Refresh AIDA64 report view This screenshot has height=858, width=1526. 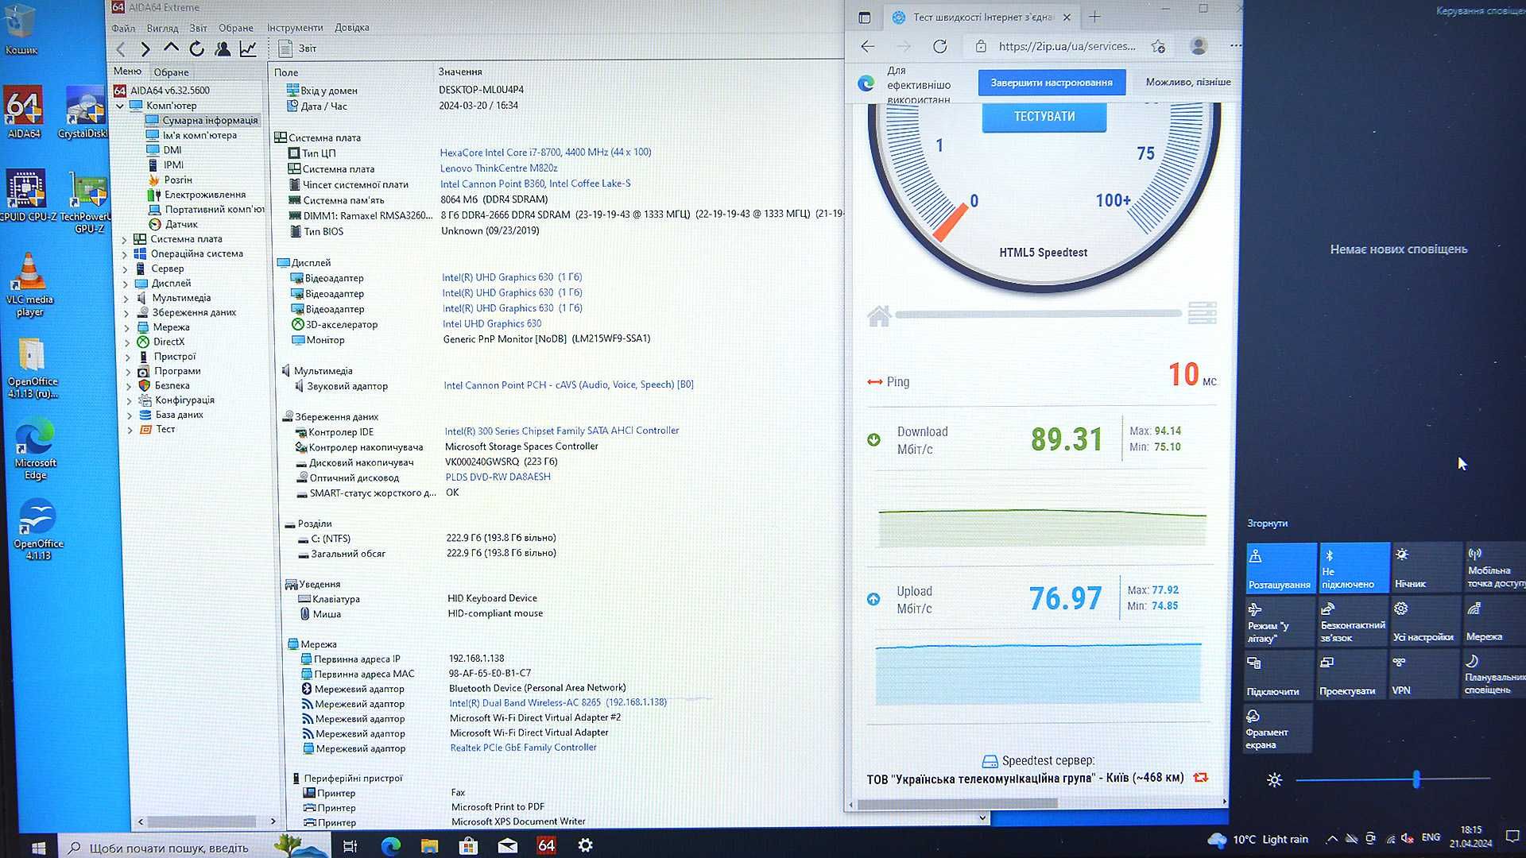(196, 49)
